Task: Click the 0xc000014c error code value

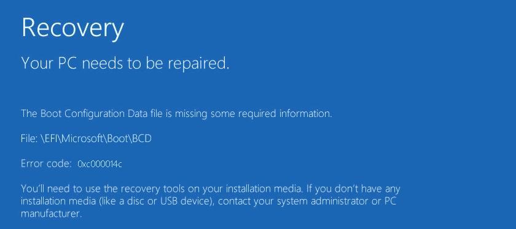Action: [x=100, y=164]
